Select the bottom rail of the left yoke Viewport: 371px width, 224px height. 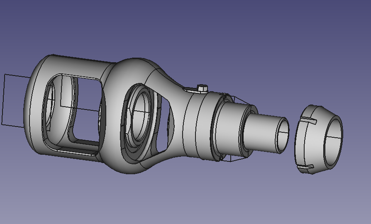tap(75, 149)
